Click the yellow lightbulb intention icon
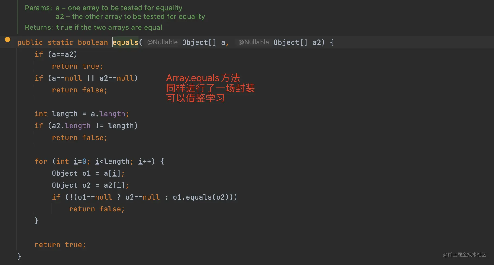This screenshot has width=494, height=265. pos(8,41)
